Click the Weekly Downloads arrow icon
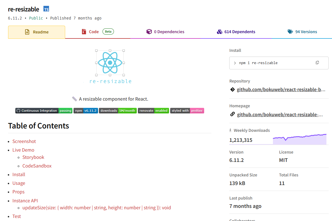Image resolution: width=332 pixels, height=221 pixels. [230, 130]
